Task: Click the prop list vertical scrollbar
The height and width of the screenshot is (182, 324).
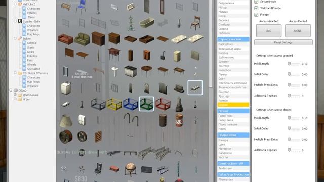Action: [x=211, y=43]
